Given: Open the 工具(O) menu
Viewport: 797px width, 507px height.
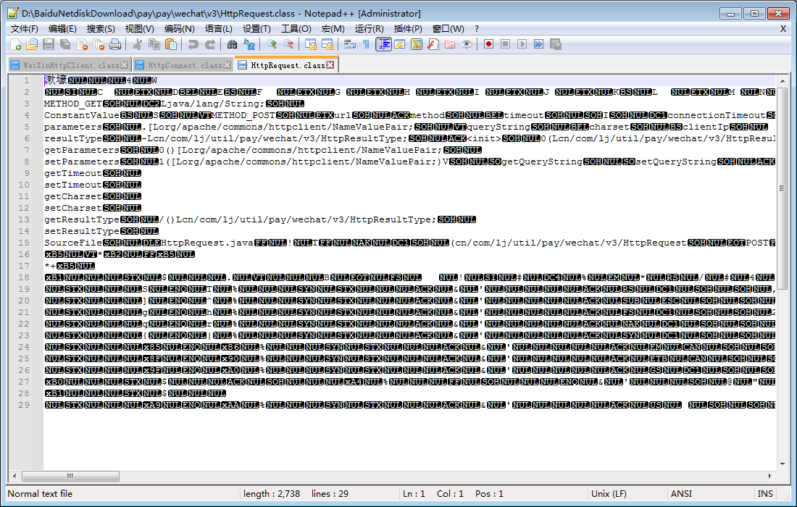Looking at the screenshot, I should click(296, 29).
